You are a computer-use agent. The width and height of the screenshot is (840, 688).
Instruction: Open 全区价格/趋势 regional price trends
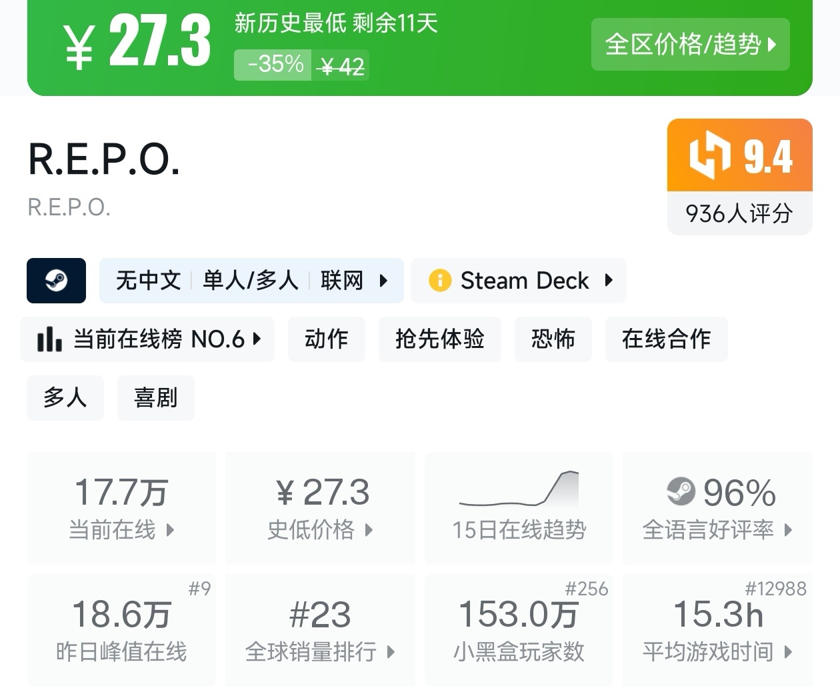tap(690, 45)
